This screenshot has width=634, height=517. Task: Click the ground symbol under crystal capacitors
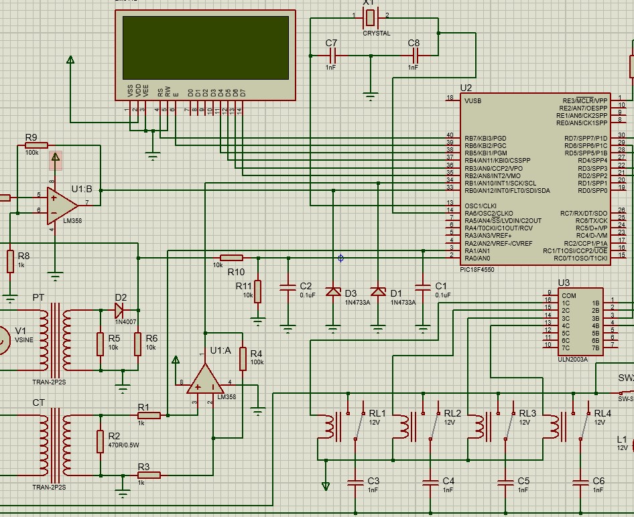(x=371, y=96)
